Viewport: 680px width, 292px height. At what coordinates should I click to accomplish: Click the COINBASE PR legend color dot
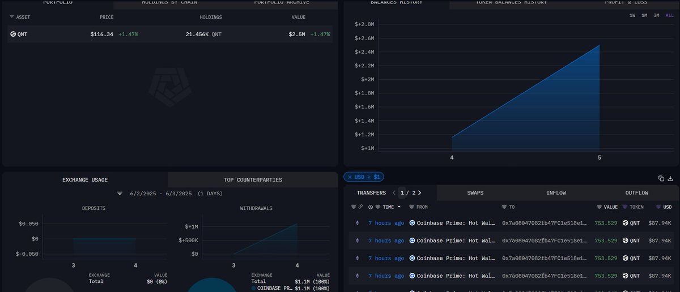253,288
